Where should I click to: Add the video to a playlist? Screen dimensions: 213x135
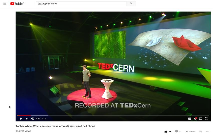pos(201,131)
